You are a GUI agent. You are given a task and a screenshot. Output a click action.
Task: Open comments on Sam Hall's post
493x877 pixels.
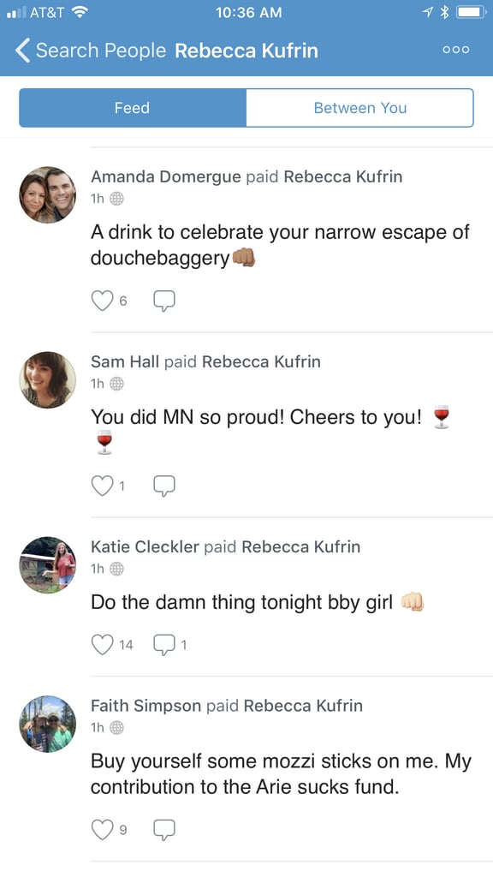point(164,486)
